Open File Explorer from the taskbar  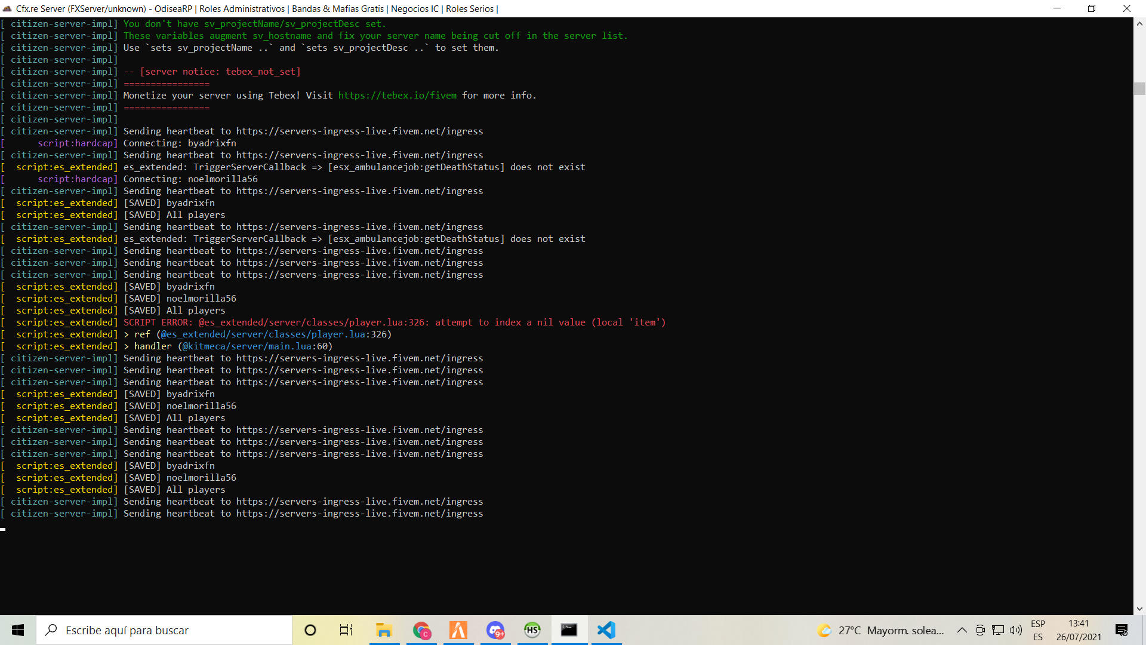click(384, 630)
